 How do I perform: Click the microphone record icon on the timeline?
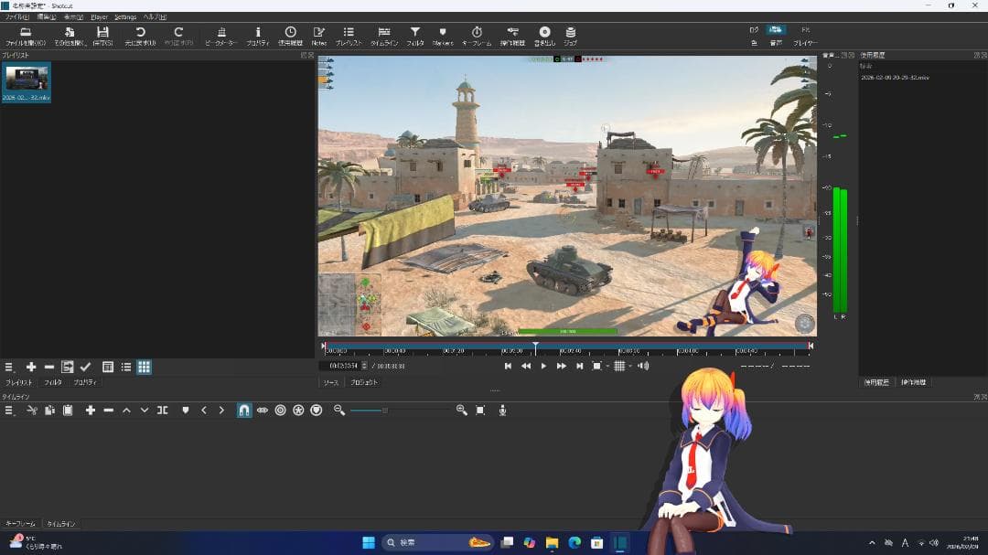(500, 411)
